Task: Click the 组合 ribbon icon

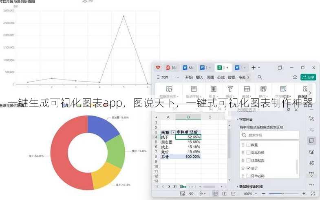Action: [213, 89]
